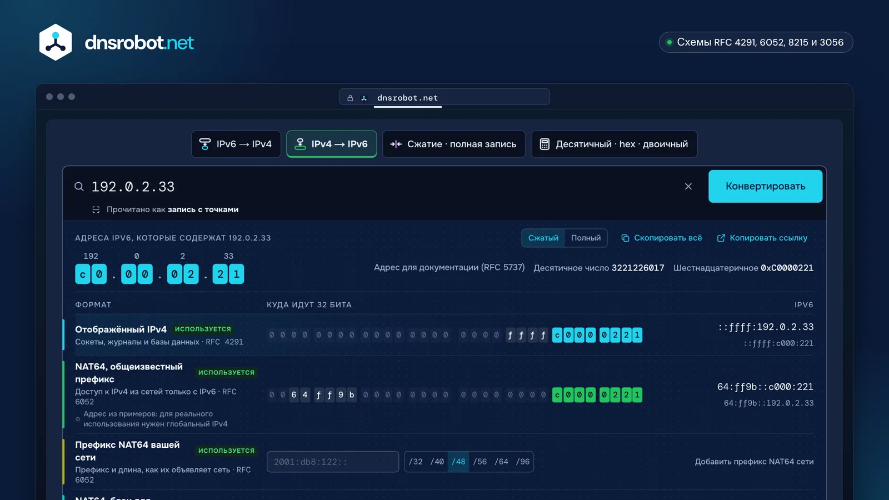Focus the NAT64 prefix field '2001:db8:122::'

click(333, 462)
